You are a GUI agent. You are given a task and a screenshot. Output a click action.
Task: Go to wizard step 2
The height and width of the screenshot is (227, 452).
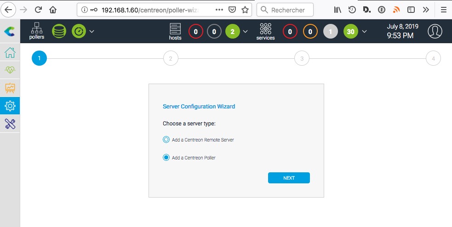[x=171, y=58]
